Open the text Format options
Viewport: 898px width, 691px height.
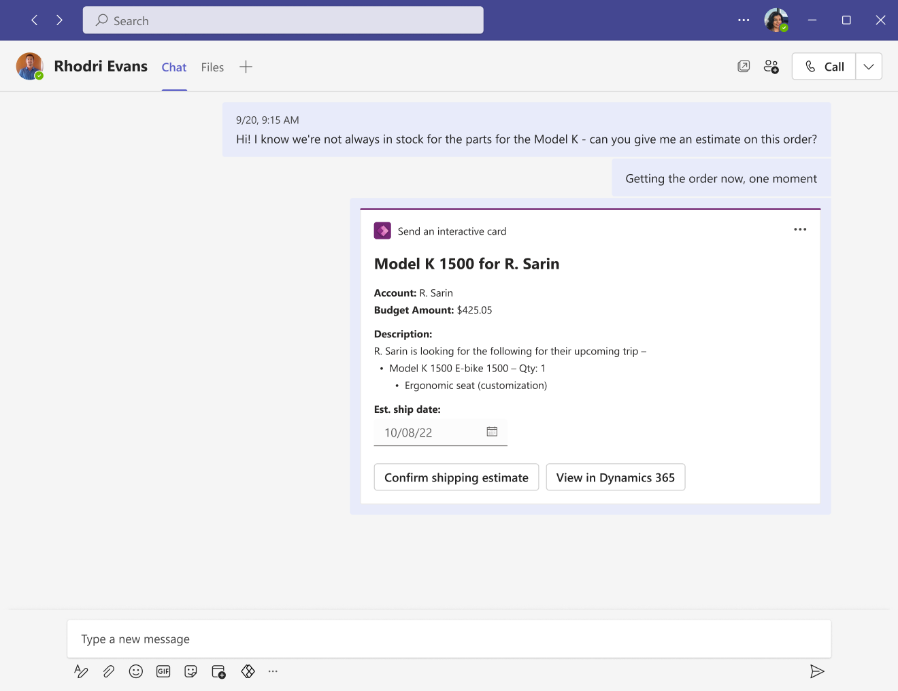[81, 672]
